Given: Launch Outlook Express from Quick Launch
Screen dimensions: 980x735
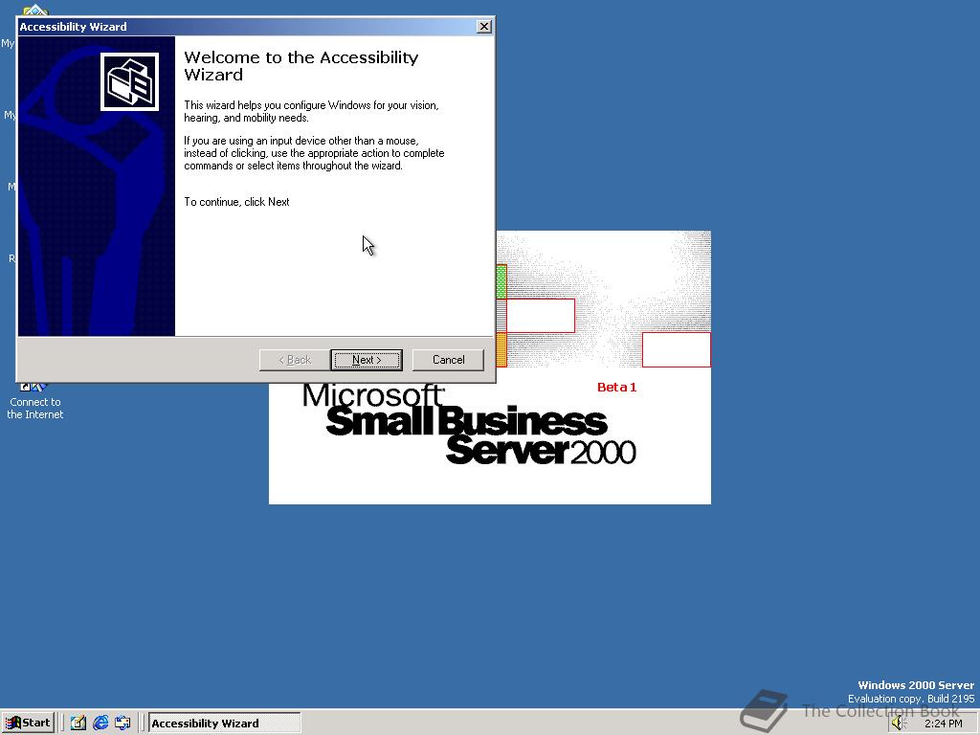Looking at the screenshot, I should [122, 724].
